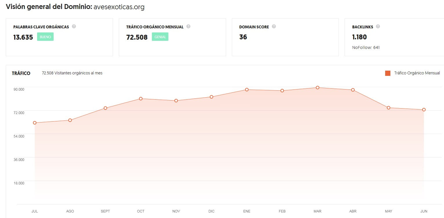Image resolution: width=444 pixels, height=218 pixels.
Task: Select the ENE data point marker
Action: [247, 90]
